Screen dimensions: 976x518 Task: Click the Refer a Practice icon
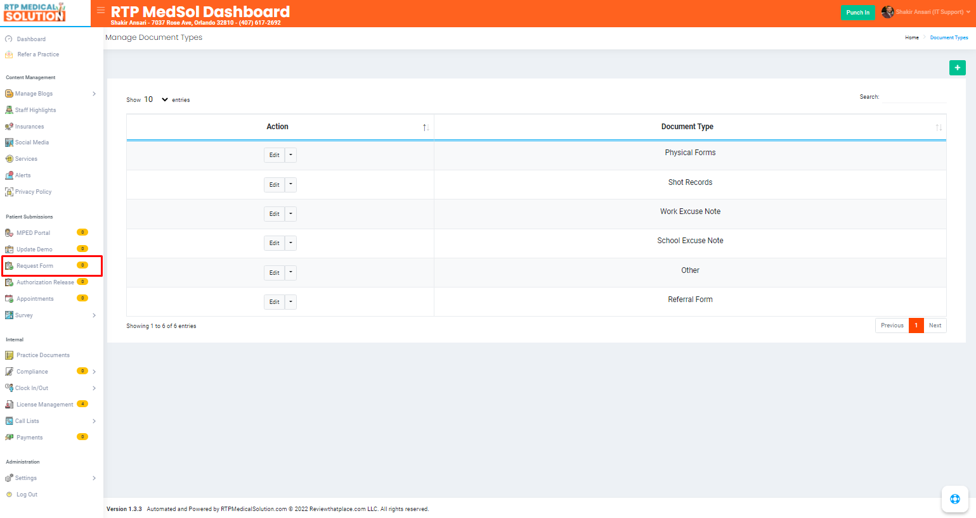pyautogui.click(x=9, y=54)
